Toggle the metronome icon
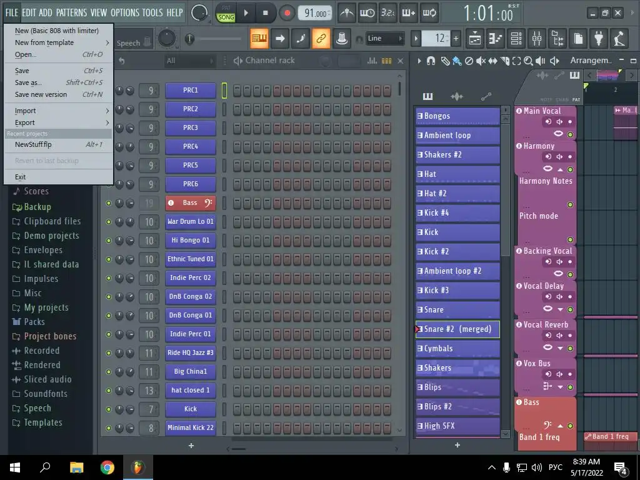Screen dimensions: 640x480 coord(347,13)
